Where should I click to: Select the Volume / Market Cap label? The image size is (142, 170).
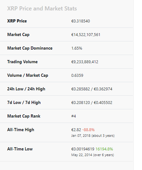point(28,75)
